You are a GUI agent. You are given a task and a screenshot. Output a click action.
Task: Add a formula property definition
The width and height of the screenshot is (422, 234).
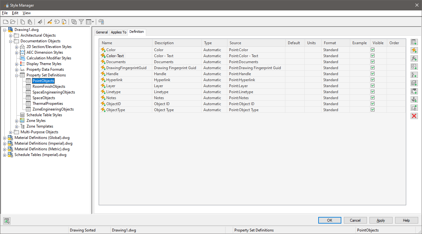tap(414, 58)
